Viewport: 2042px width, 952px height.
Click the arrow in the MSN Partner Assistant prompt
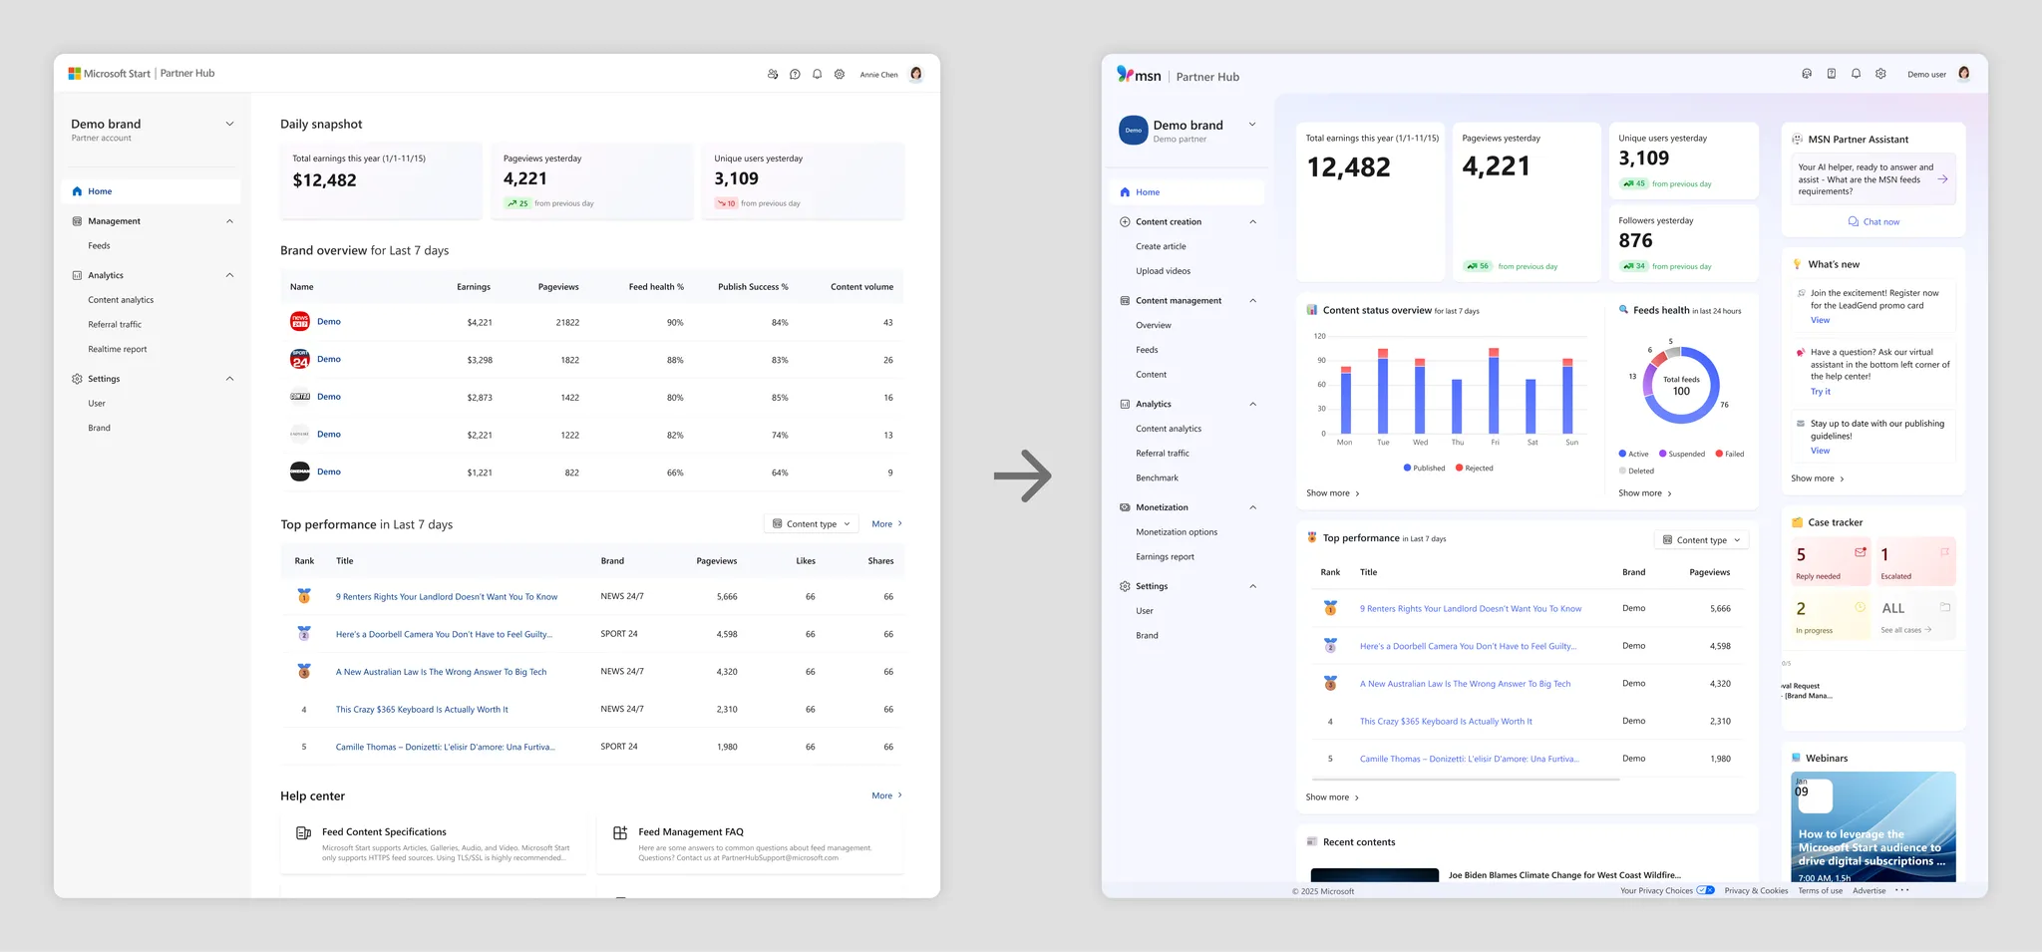point(1942,179)
